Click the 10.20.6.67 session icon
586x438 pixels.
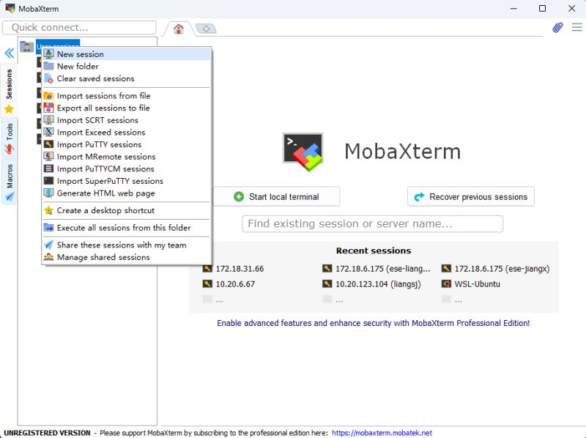click(x=207, y=284)
